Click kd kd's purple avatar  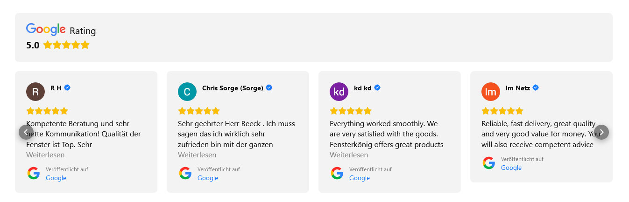pos(339,92)
